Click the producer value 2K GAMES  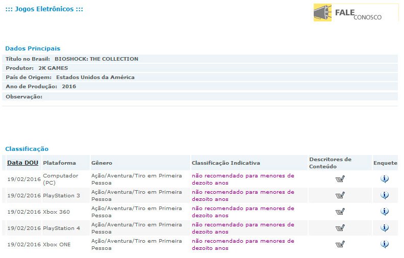pos(53,68)
